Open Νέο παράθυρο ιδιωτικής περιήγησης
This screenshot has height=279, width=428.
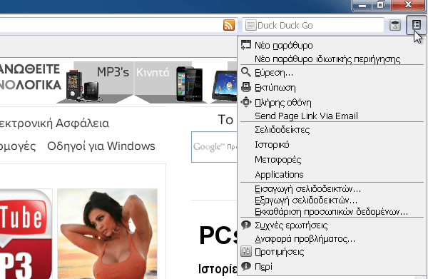point(332,59)
